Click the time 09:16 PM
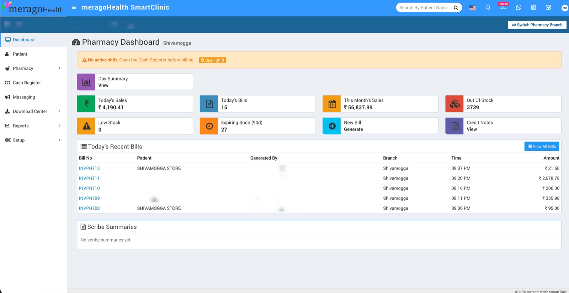 (461, 188)
